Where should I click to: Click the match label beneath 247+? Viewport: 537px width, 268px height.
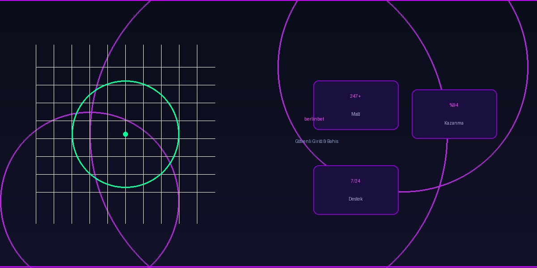(356, 114)
